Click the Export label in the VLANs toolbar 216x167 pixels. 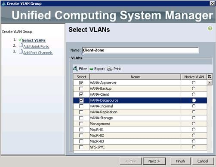[99, 69]
